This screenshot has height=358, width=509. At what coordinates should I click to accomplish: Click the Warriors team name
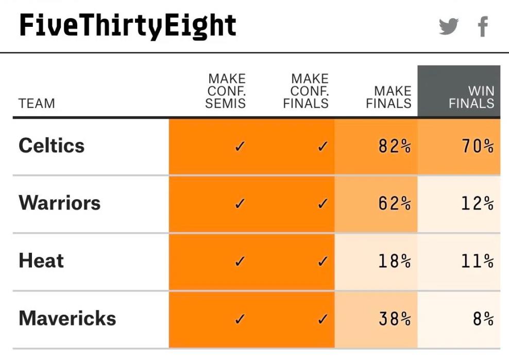60,203
